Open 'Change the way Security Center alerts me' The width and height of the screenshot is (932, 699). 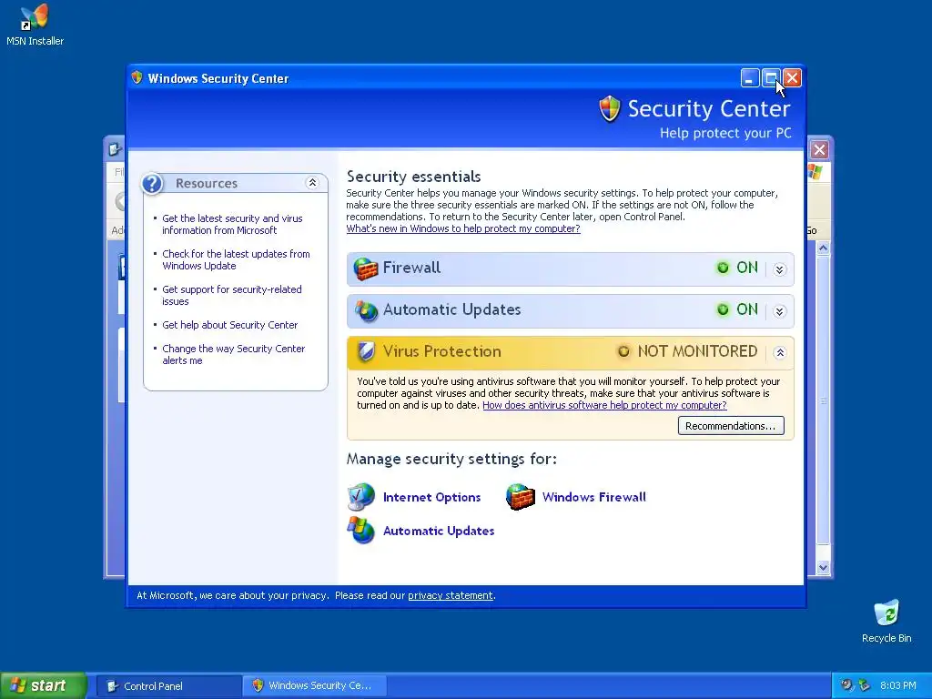[x=234, y=355]
